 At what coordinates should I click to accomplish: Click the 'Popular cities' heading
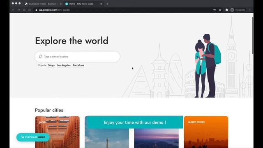[49, 110]
